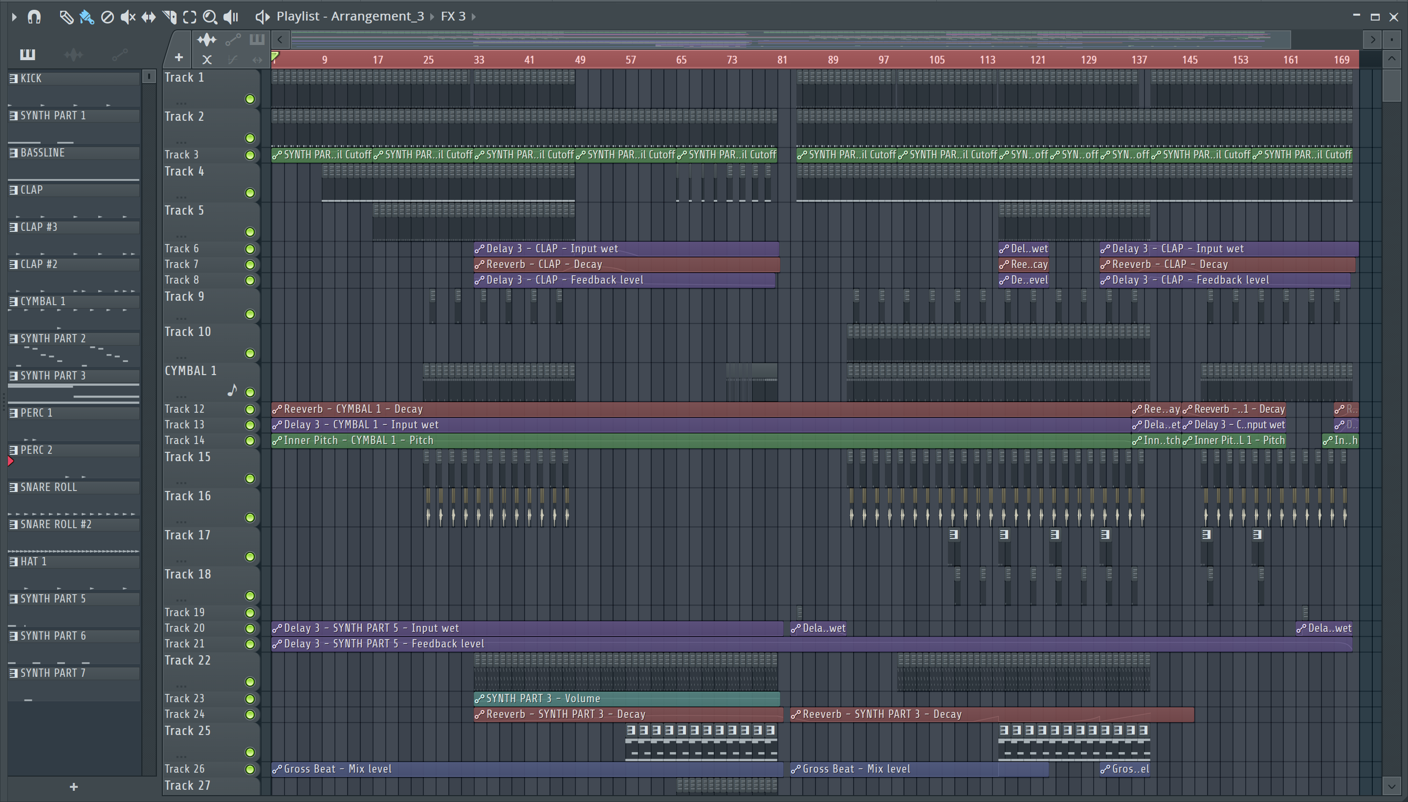
Task: Select the Draw pencil tool
Action: point(66,17)
